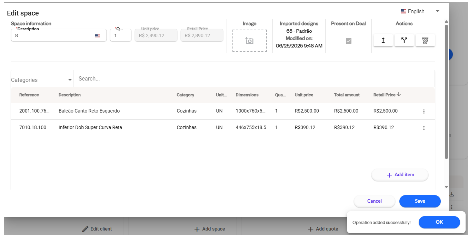Click the Dimensions column header
Screen dimensions: 468x235
pyautogui.click(x=247, y=95)
